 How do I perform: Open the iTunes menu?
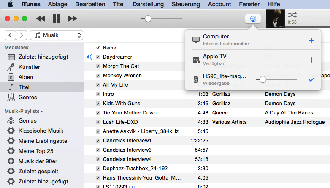pyautogui.click(x=31, y=4)
